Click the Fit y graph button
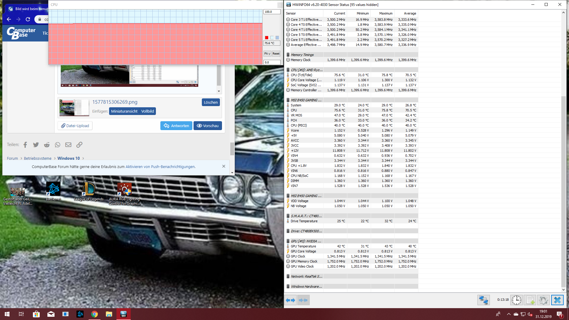 (267, 54)
